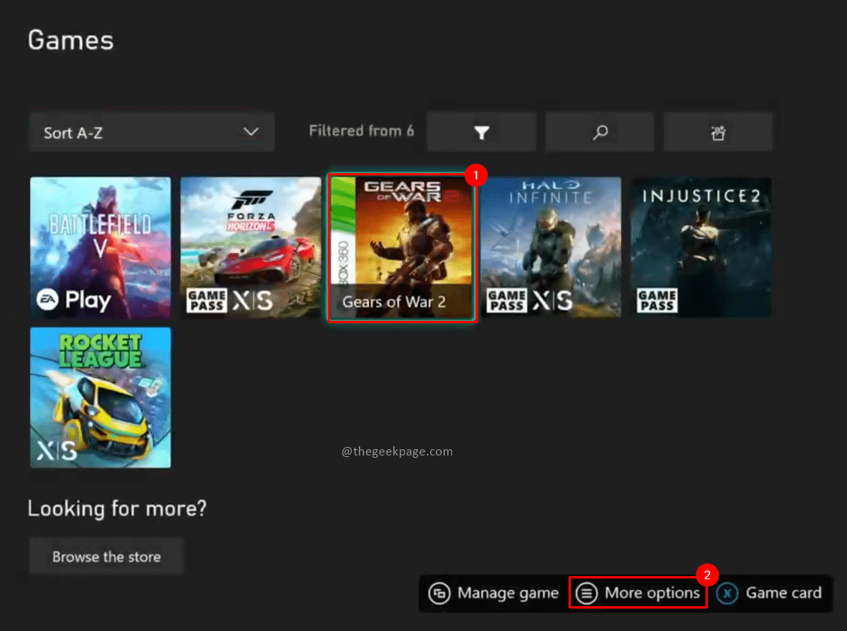Select the Rocket League game tile
This screenshot has width=847, height=631.
[x=101, y=397]
